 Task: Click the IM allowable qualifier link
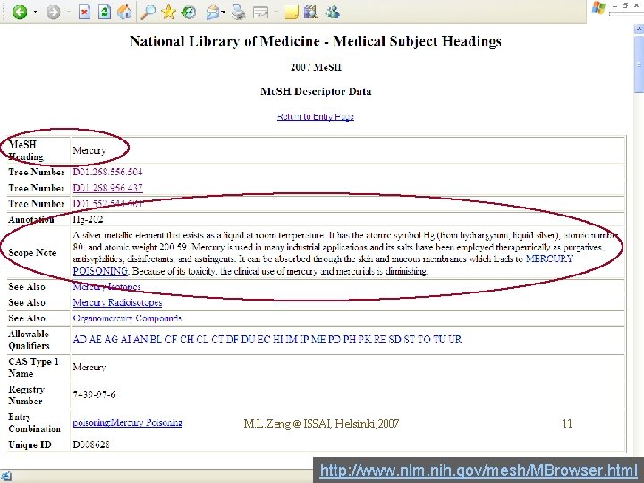click(292, 339)
